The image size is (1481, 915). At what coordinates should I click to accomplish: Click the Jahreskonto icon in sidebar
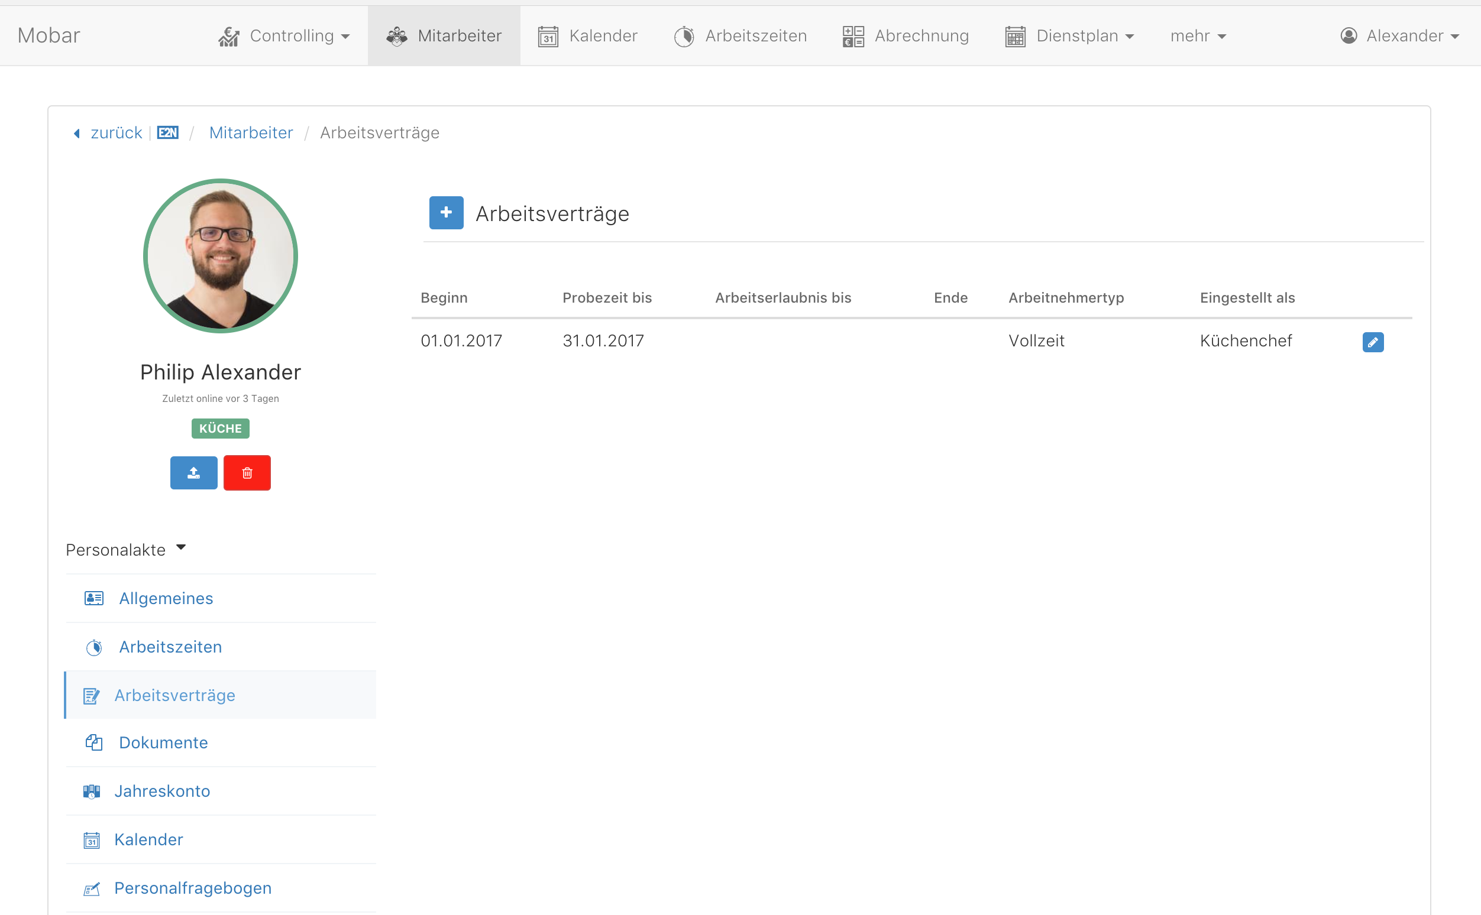coord(92,791)
